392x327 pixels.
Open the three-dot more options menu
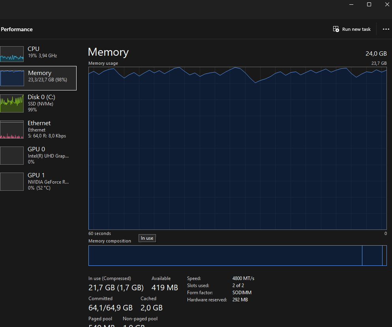coord(386,29)
